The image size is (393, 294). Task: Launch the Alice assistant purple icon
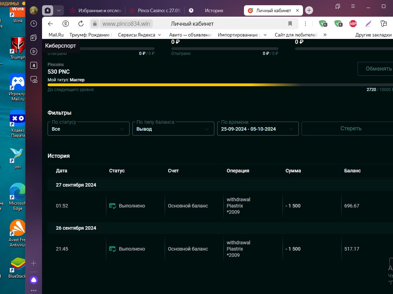34,280
